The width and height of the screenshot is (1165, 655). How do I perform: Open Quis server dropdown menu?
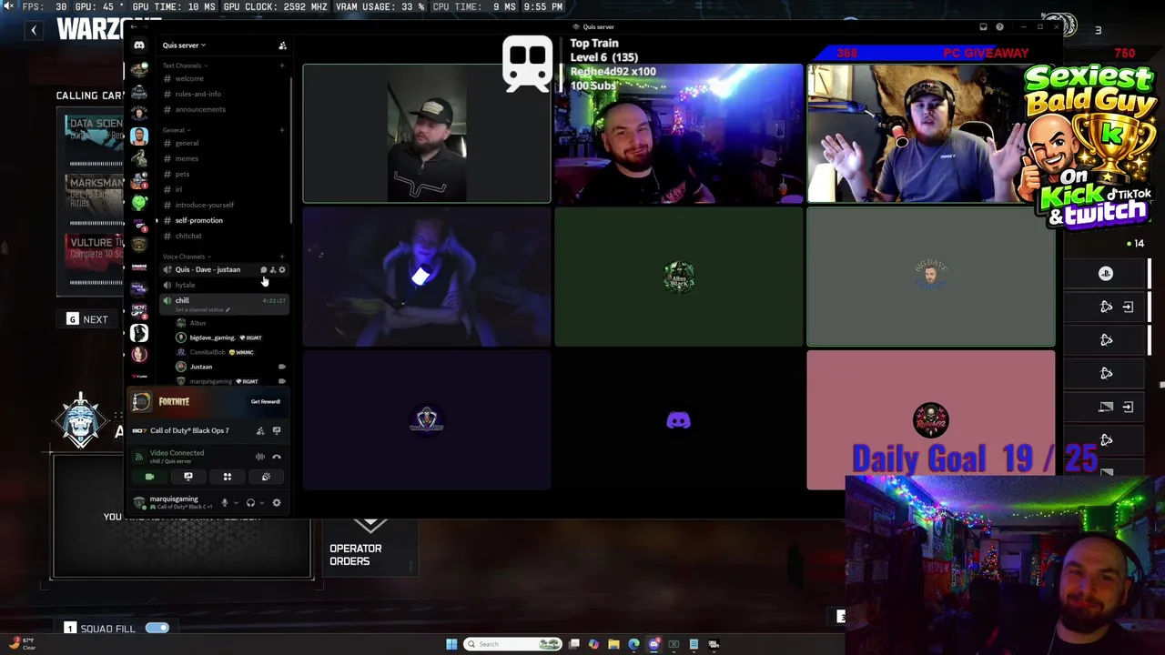click(184, 45)
